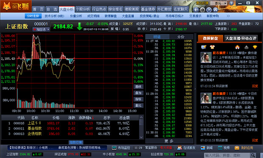Viewport: 263px width, 158px height.
Task: Select the 上证50 row in index table
Action: (70, 123)
